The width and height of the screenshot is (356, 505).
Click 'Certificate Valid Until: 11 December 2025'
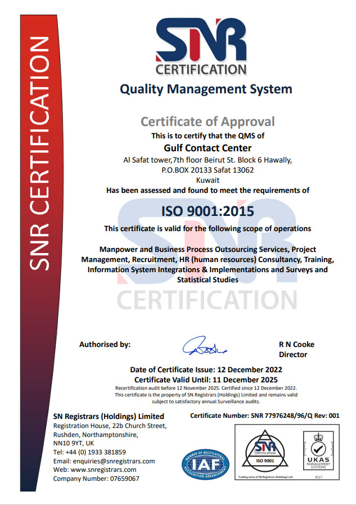coord(206,380)
